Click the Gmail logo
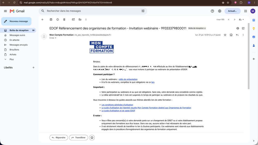This screenshot has width=258, height=145. pos(17,11)
